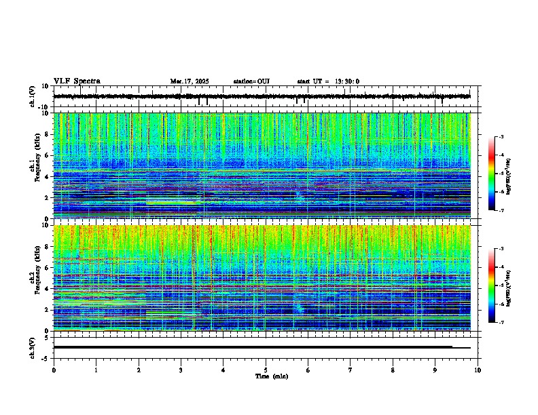
Task: Click time axis tick label "2"
Action: click(x=139, y=370)
